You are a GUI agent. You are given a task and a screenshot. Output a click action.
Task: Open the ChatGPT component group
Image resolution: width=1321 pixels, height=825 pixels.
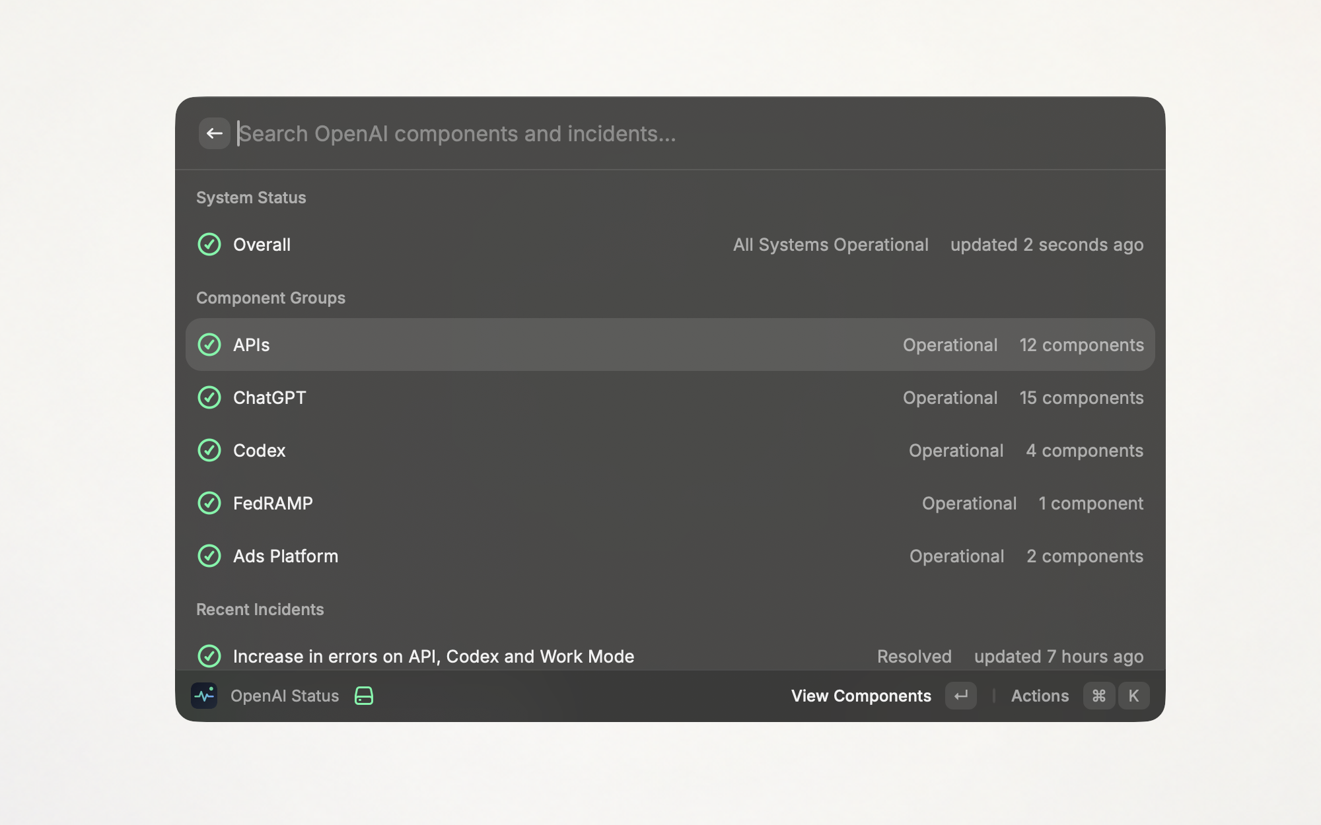tap(670, 397)
